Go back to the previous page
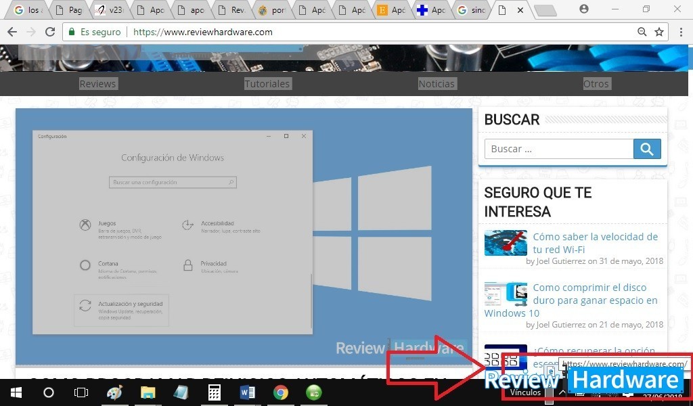This screenshot has width=693, height=406. point(12,32)
